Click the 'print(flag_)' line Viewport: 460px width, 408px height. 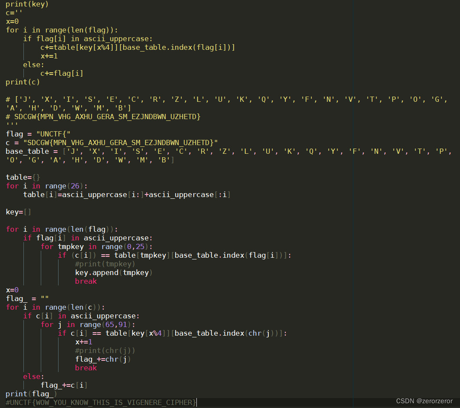point(31,394)
